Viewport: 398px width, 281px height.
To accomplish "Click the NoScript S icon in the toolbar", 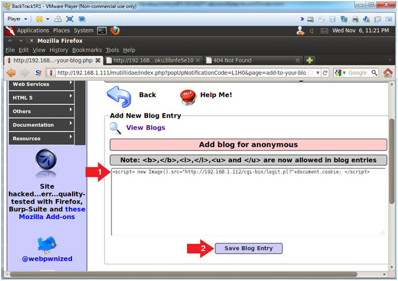I will 38,73.
